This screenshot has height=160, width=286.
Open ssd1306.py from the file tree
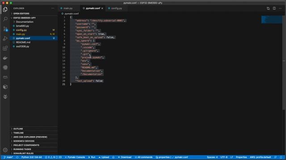coord(34,46)
